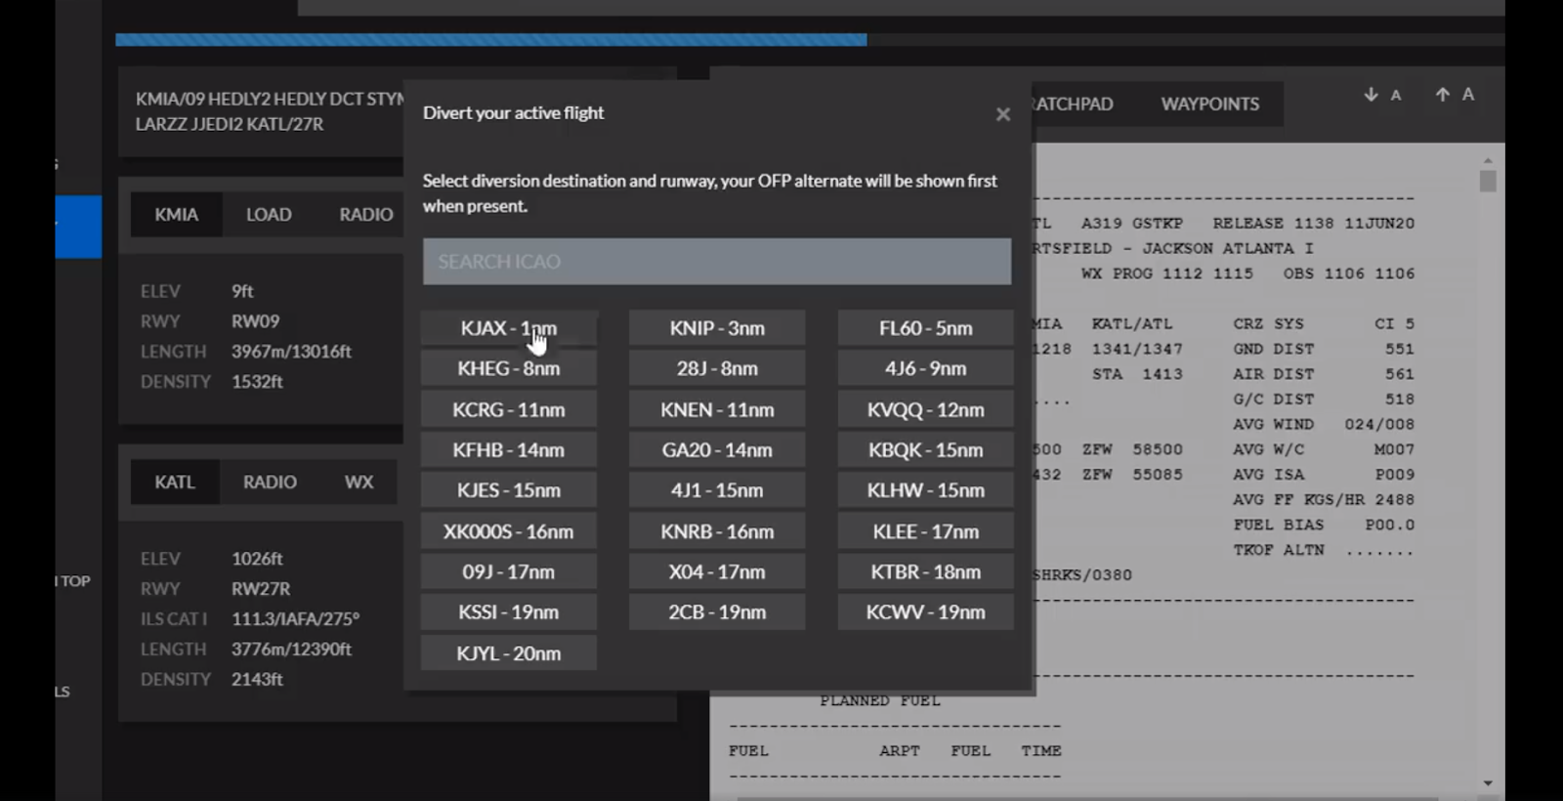This screenshot has height=801, width=1563.
Task: Select the KMIA airport tab
Action: (176, 214)
